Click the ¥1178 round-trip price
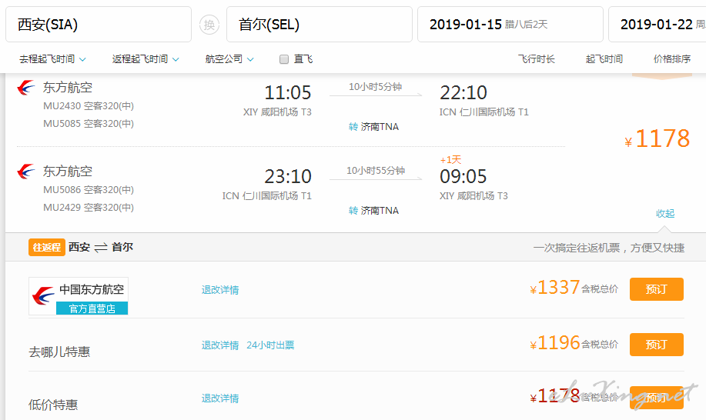706x420 pixels. click(657, 138)
